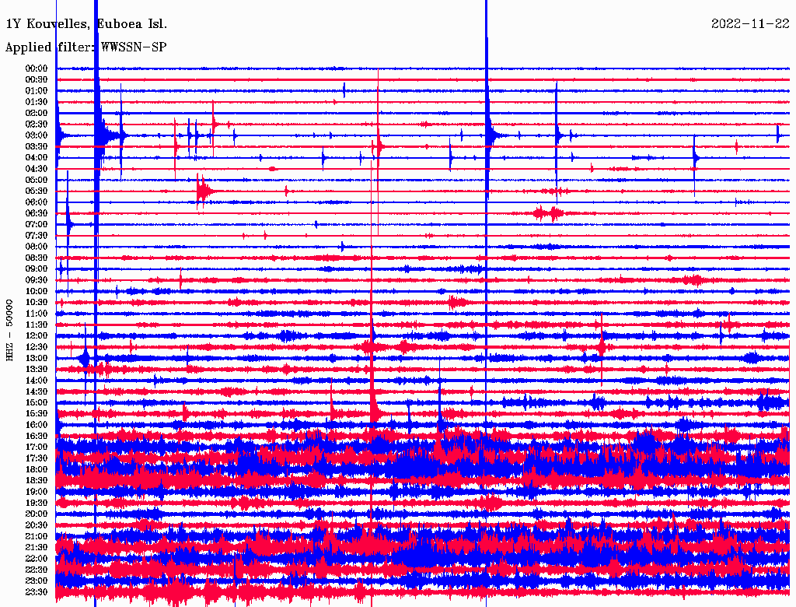796x607 pixels.
Task: Select the 01:30 time row label
Action: pos(37,102)
